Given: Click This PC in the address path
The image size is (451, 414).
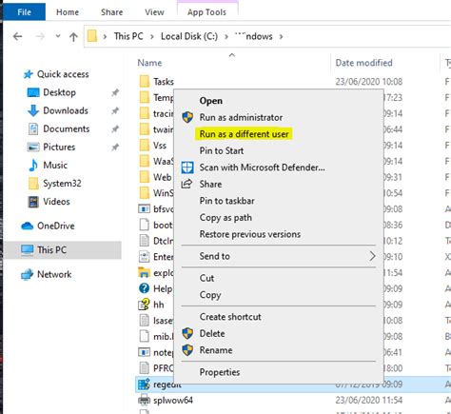Looking at the screenshot, I should [x=128, y=36].
